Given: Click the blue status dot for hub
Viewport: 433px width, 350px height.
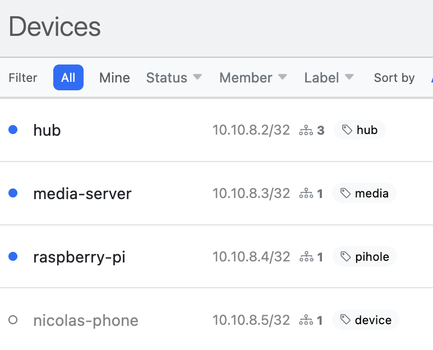Looking at the screenshot, I should click(13, 129).
